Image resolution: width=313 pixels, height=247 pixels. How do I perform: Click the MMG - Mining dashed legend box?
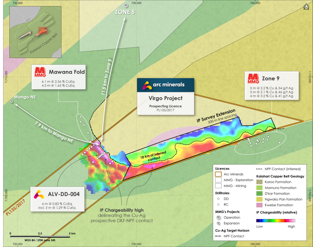point(218,186)
